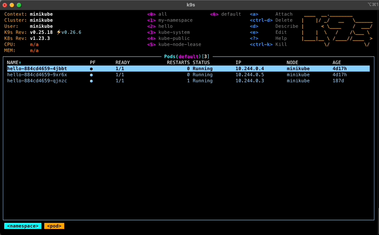
Task: Click the RESTARTS column header
Action: (x=178, y=63)
